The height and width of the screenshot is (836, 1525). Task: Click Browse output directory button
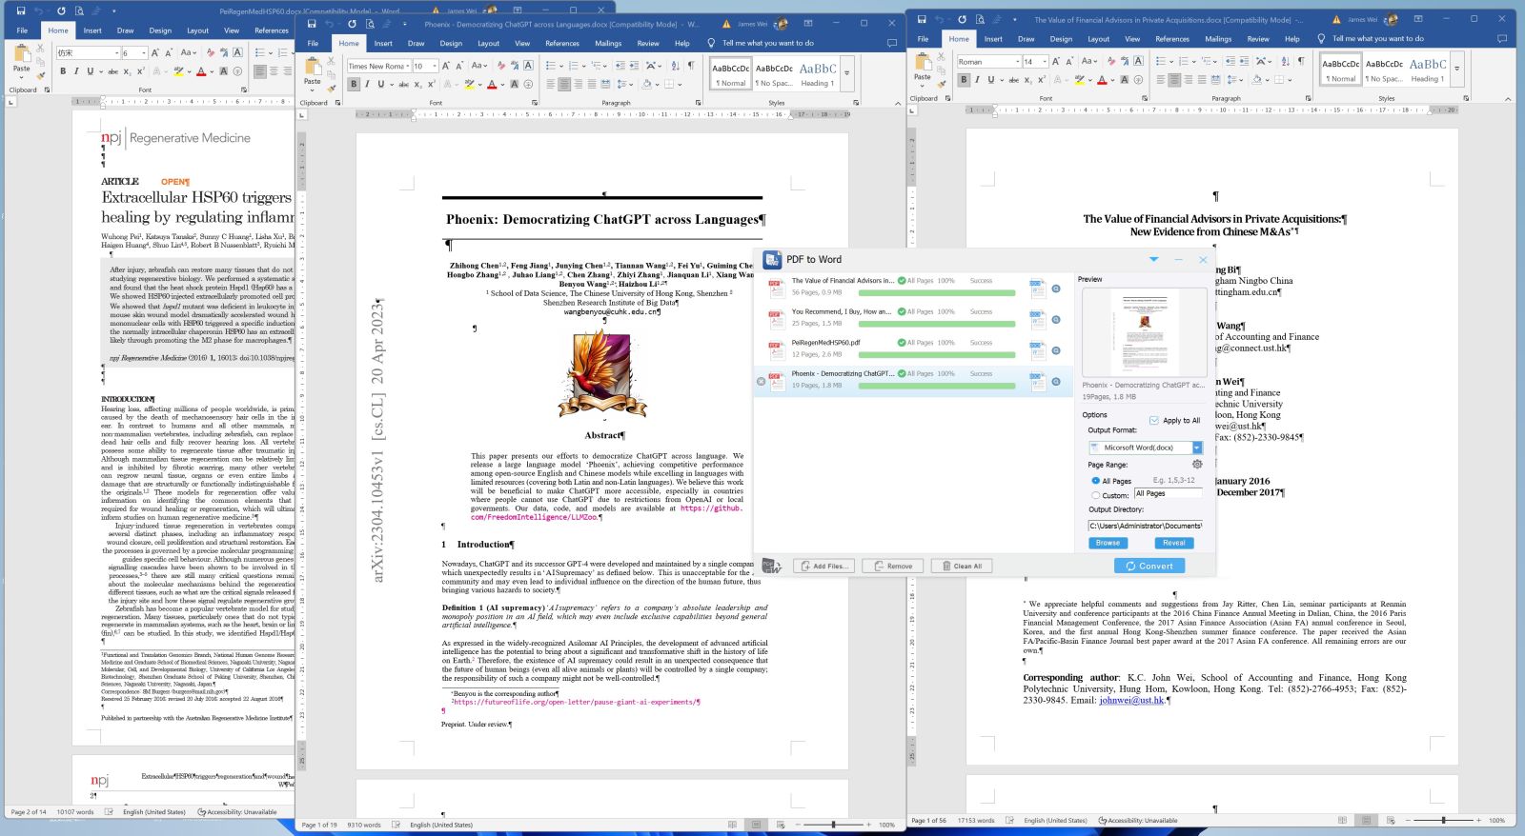pyautogui.click(x=1108, y=543)
